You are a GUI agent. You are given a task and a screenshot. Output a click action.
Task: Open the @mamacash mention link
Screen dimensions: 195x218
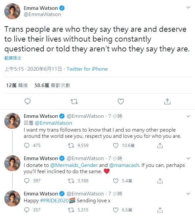click(x=124, y=165)
